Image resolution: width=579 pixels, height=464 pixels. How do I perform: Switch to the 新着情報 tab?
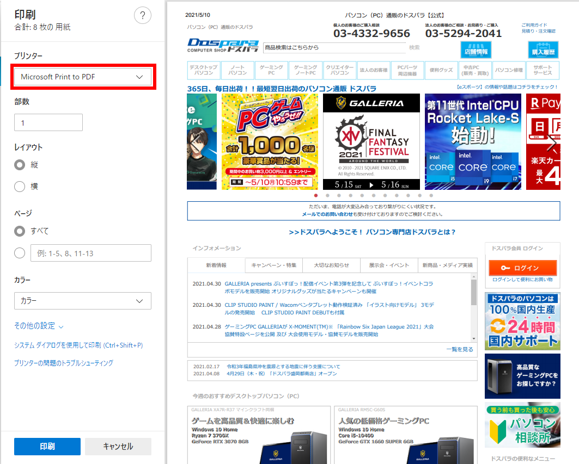pos(216,265)
